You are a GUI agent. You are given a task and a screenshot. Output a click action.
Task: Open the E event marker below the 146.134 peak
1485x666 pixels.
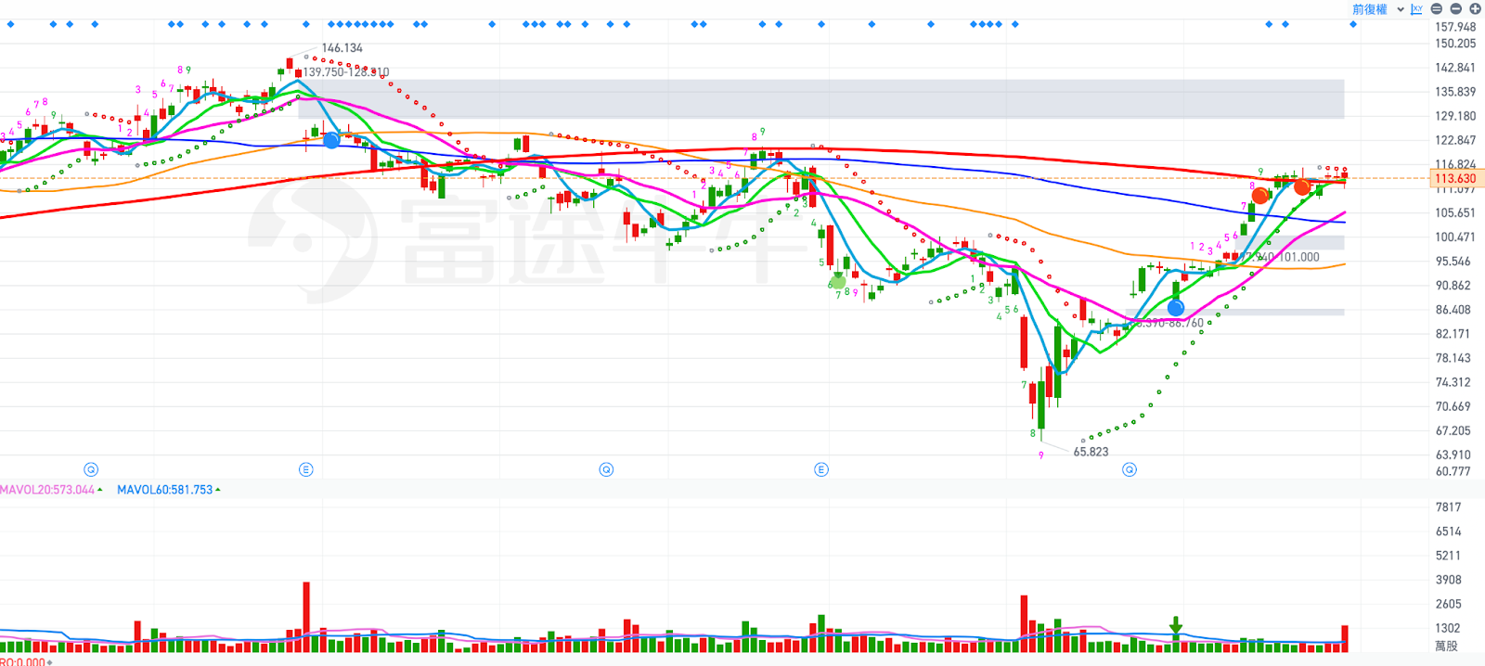(x=306, y=469)
